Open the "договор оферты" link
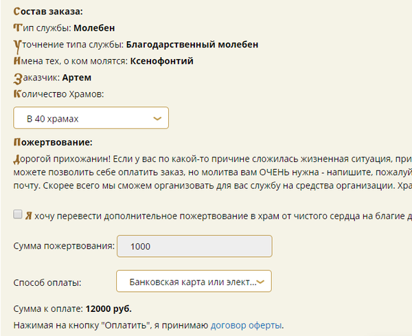This screenshot has width=412, height=336. tap(247, 325)
